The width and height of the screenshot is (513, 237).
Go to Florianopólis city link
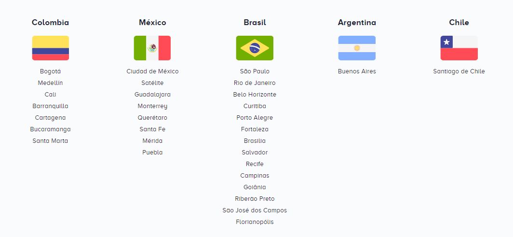255,222
